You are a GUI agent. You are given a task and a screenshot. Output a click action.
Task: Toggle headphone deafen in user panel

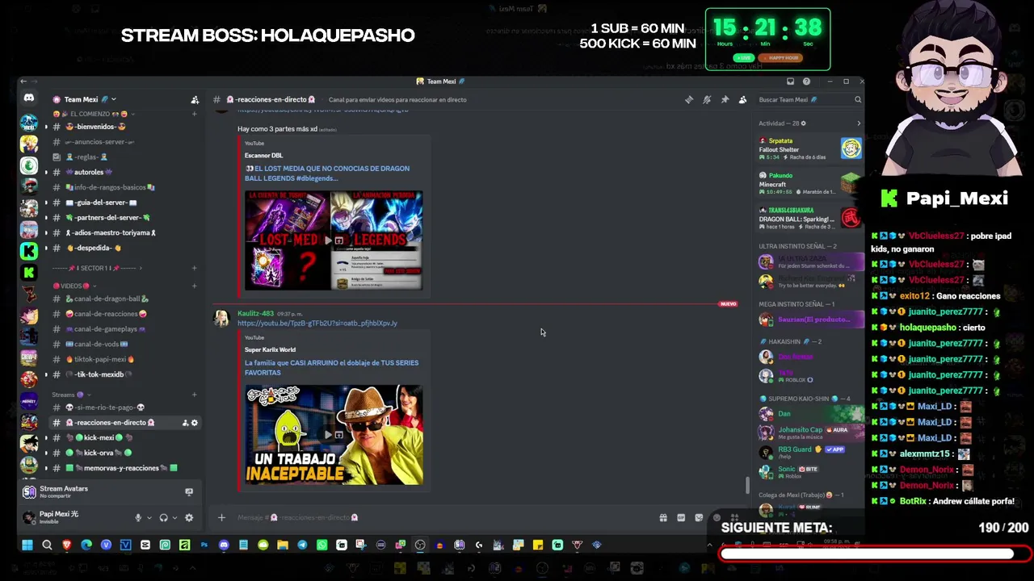pos(163,518)
